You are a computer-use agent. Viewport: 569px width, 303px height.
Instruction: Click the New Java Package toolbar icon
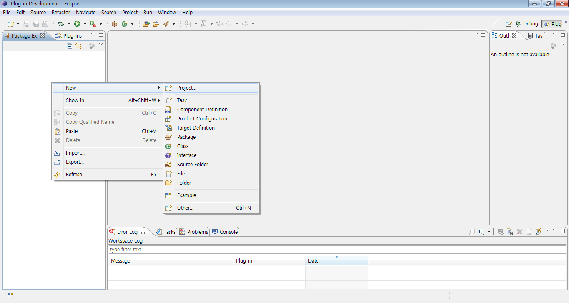click(x=115, y=24)
